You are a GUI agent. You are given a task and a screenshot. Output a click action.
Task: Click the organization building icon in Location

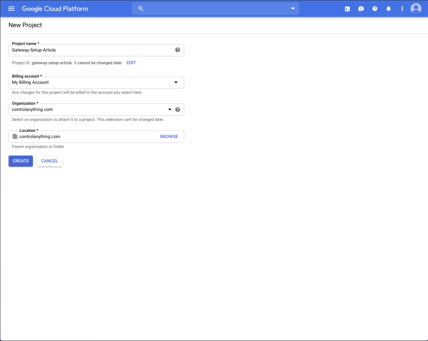15,136
